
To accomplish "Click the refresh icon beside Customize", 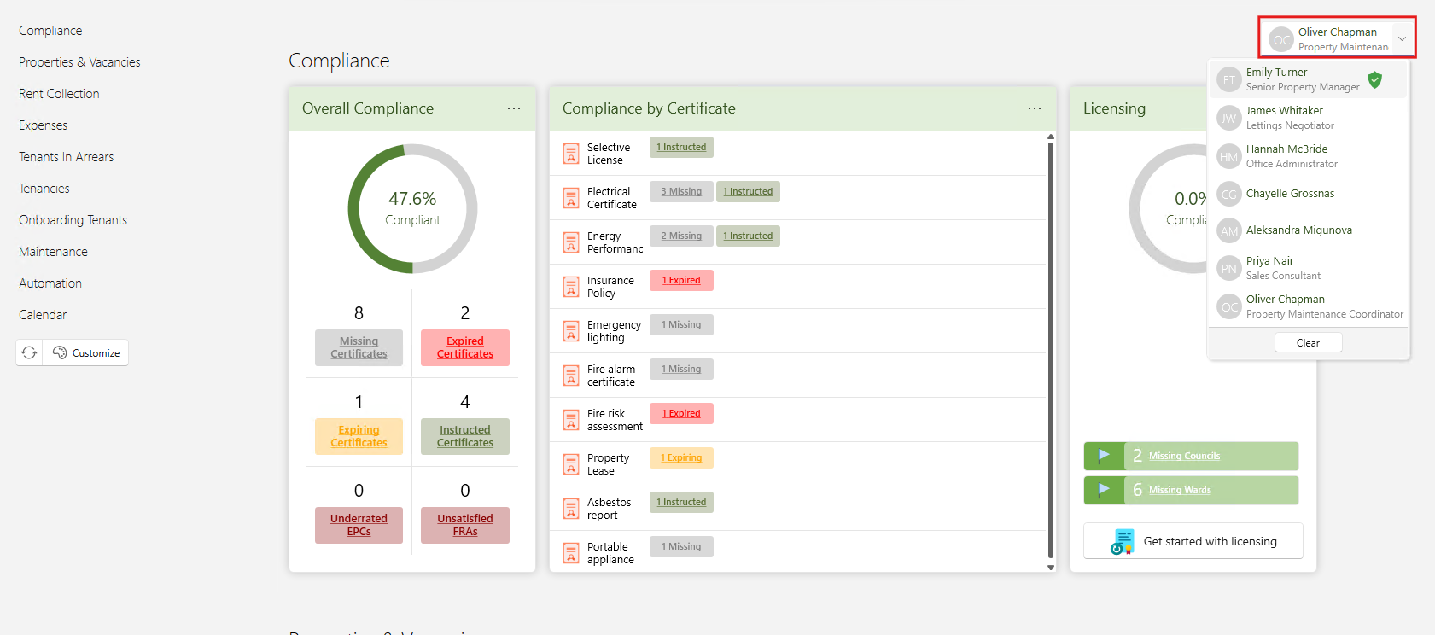I will point(29,352).
